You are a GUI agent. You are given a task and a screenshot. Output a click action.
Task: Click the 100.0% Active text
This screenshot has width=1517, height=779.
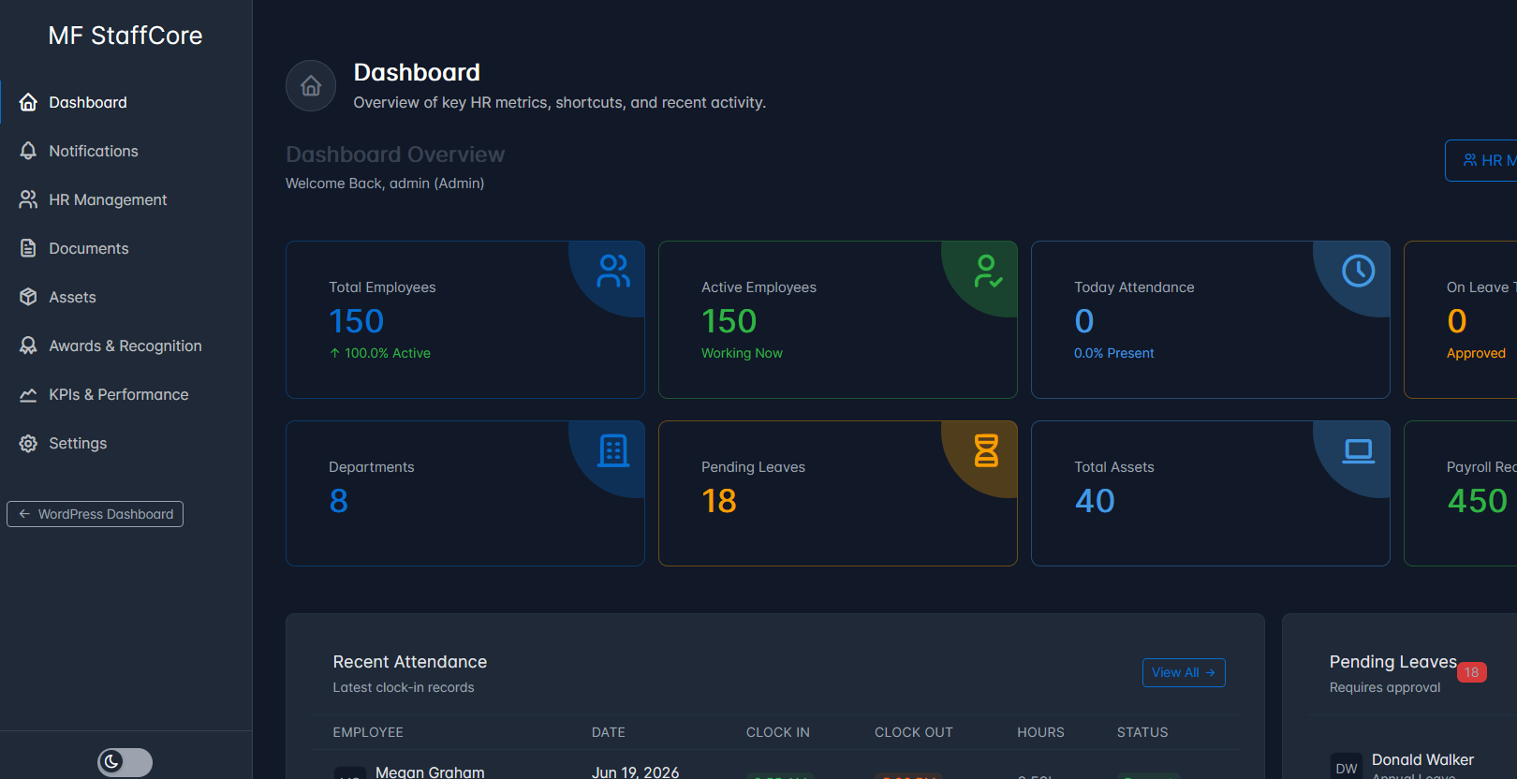click(x=380, y=353)
